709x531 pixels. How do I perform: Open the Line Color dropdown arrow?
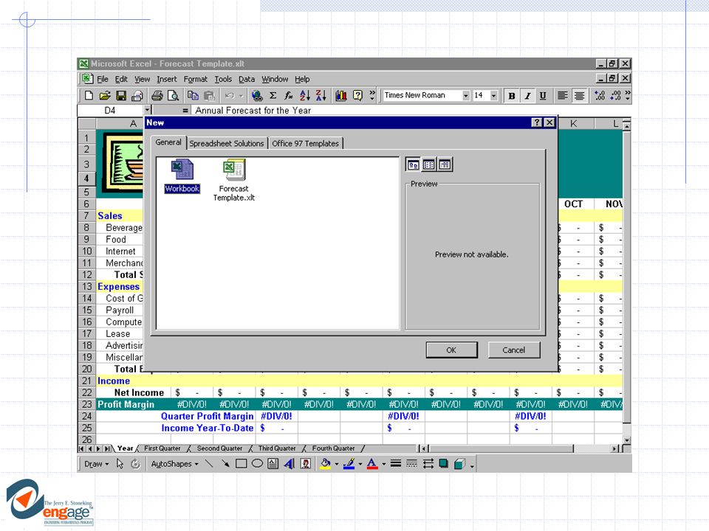point(360,464)
